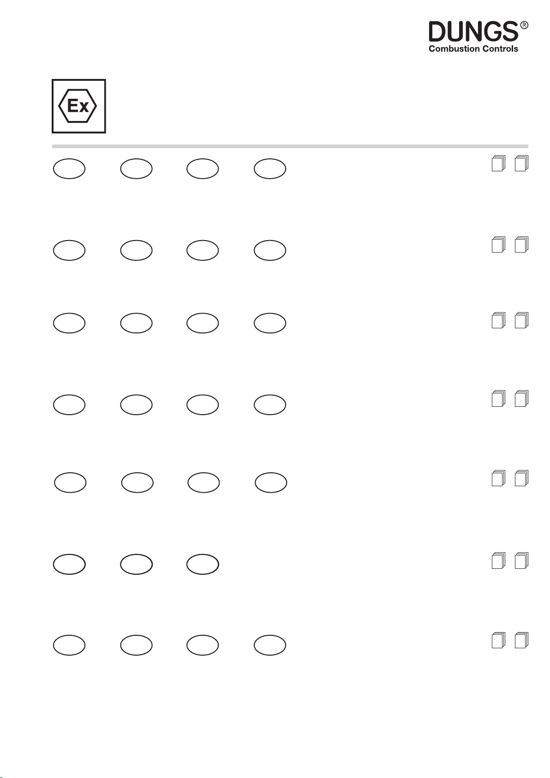Click the third oval in the third row
The height and width of the screenshot is (778, 550).
[x=203, y=323]
